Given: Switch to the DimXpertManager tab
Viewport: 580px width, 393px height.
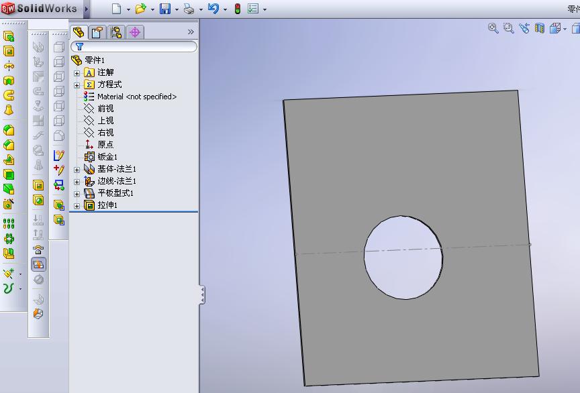Looking at the screenshot, I should 135,33.
